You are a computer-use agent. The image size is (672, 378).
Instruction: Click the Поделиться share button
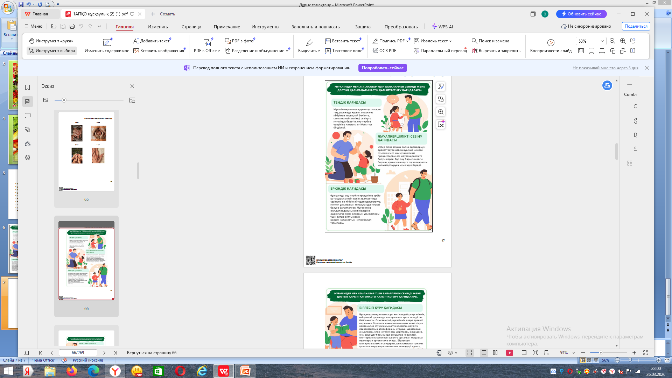pyautogui.click(x=636, y=26)
